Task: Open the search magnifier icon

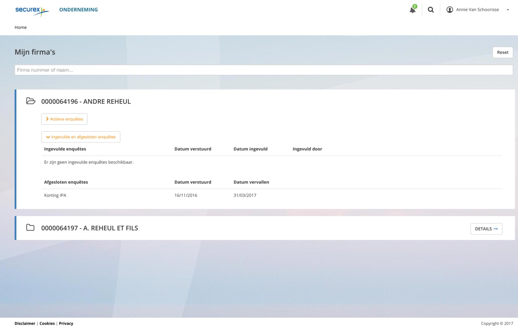Action: tap(431, 10)
